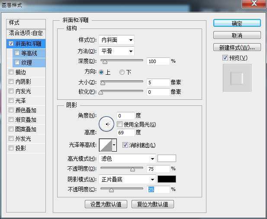Click 设置为默认值 button
267x219 pixels.
click(x=106, y=204)
